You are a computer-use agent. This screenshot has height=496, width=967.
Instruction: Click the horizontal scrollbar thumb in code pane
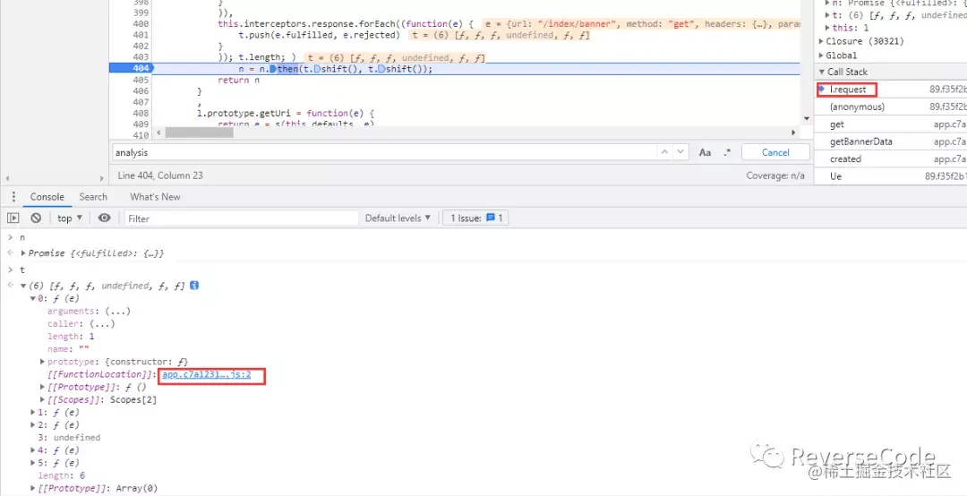199,132
